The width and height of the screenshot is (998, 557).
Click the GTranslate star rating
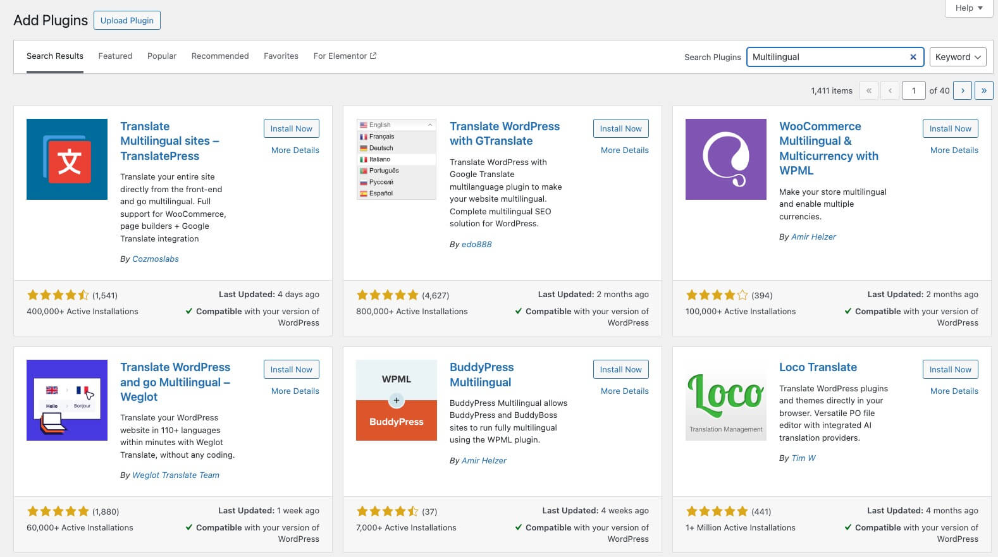coord(388,295)
